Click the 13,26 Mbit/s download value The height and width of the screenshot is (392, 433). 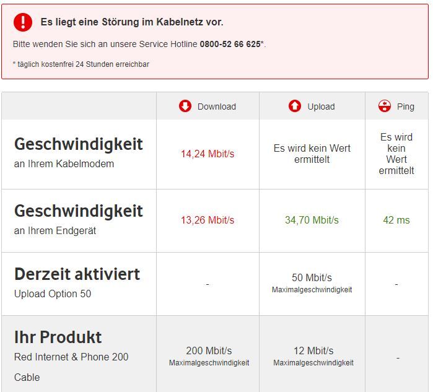coord(208,220)
